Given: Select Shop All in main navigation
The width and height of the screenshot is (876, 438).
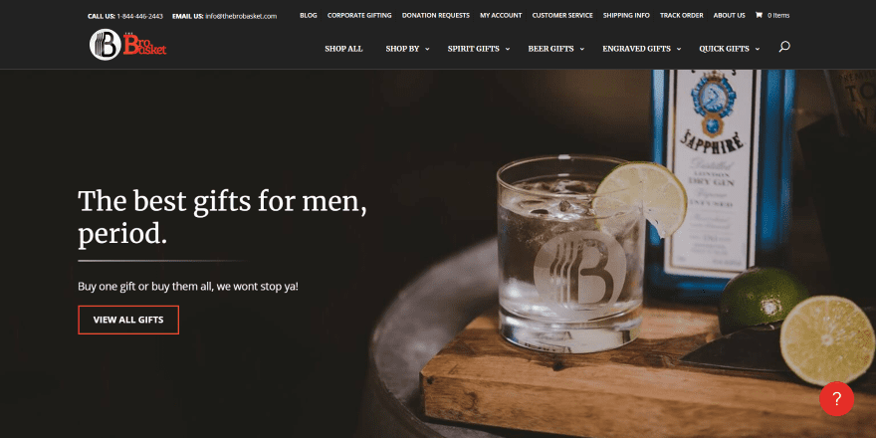Looking at the screenshot, I should (343, 49).
